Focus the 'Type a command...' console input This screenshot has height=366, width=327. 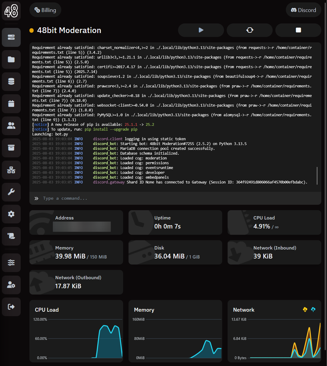pyautogui.click(x=175, y=198)
